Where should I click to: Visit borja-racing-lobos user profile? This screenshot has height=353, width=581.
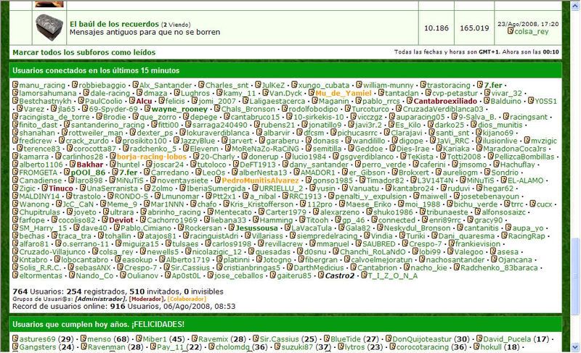tap(152, 157)
